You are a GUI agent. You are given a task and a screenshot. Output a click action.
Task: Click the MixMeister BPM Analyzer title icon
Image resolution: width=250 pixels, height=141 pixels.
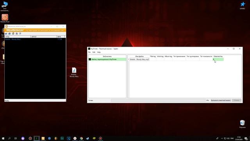(6, 26)
